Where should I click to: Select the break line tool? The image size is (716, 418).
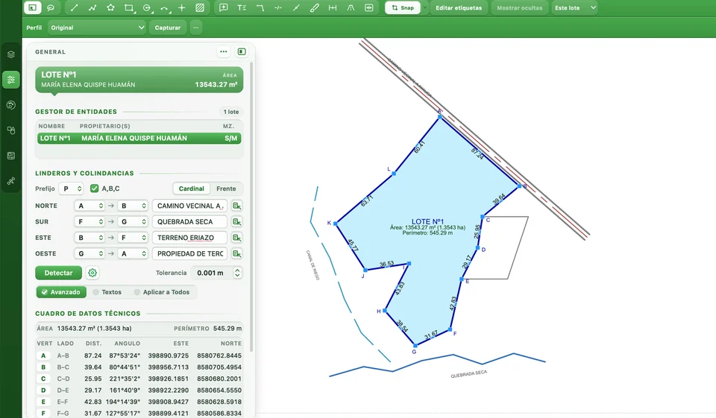278,7
